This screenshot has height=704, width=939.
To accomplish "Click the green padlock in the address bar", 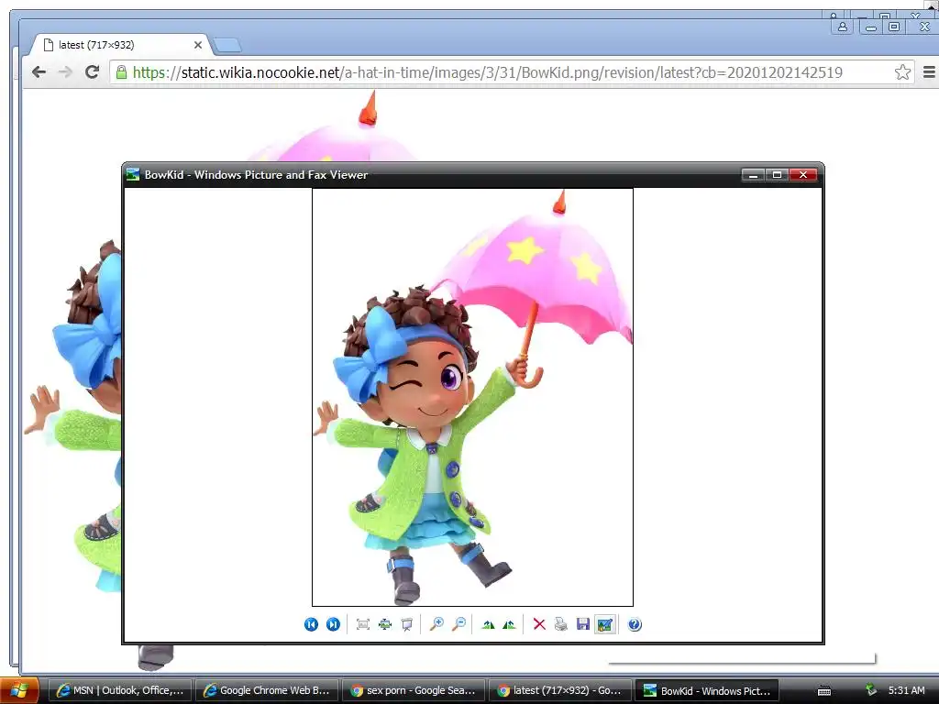I will point(121,72).
